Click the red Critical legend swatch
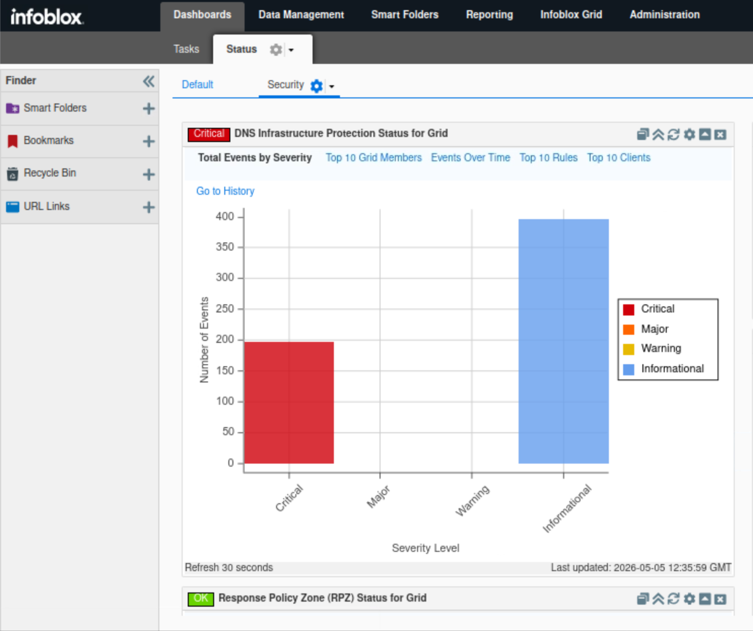 pyautogui.click(x=629, y=309)
